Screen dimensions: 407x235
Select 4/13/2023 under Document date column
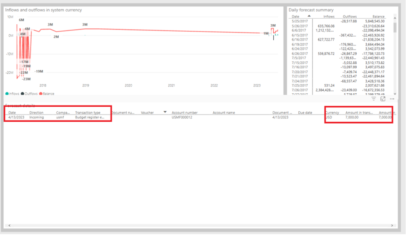280,117
